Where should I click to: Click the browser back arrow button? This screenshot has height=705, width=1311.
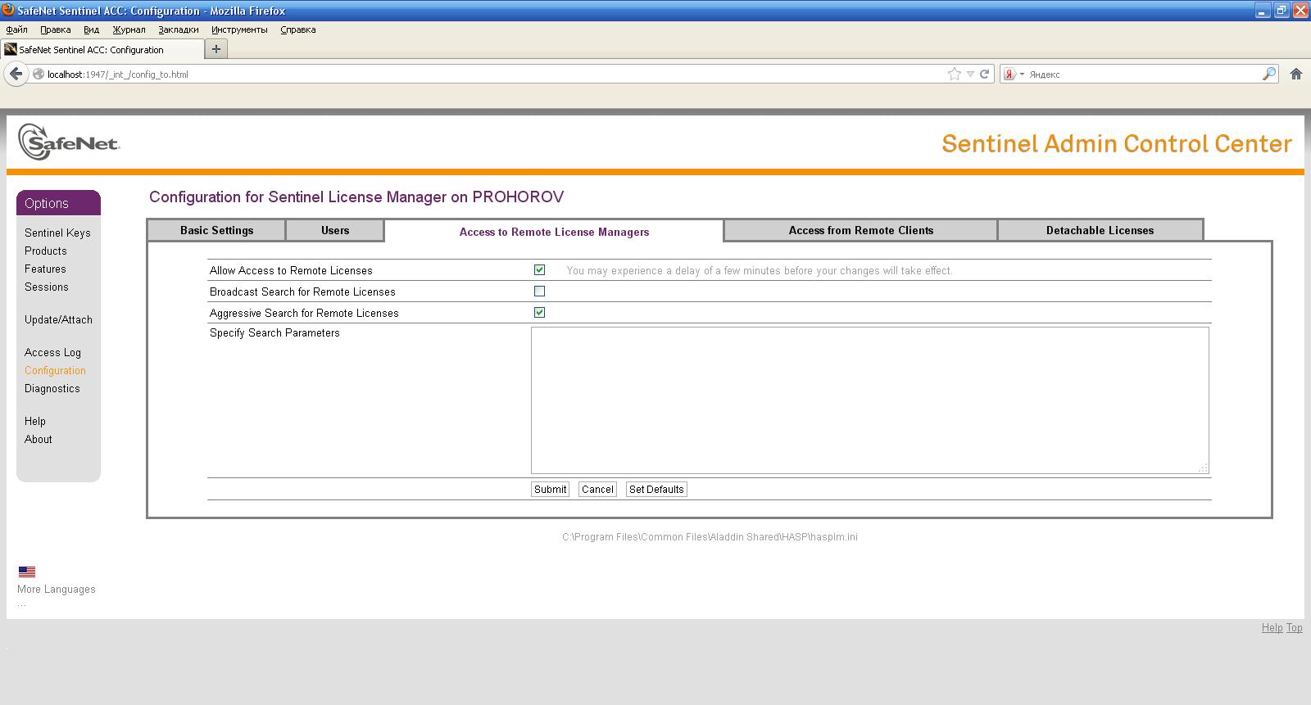click(x=16, y=74)
